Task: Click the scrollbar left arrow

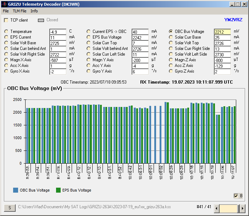Action: (x=216, y=208)
